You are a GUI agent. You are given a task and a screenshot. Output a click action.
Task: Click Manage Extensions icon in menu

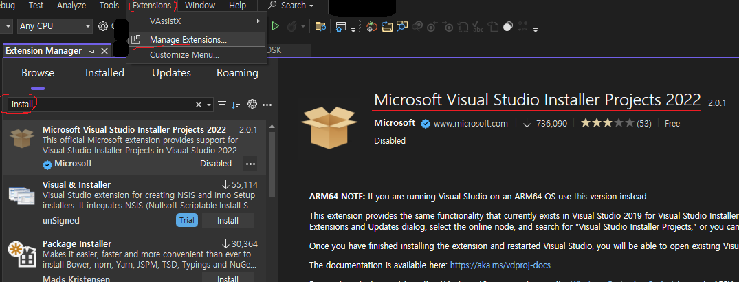click(x=135, y=40)
